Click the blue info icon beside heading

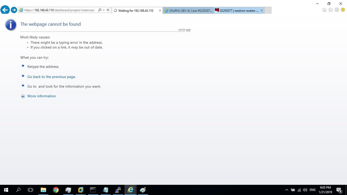11,25
